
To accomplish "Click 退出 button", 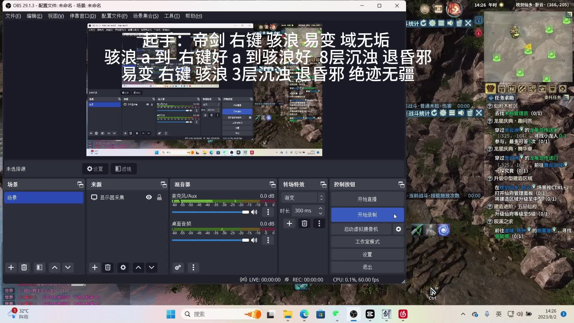I will coord(367,267).
